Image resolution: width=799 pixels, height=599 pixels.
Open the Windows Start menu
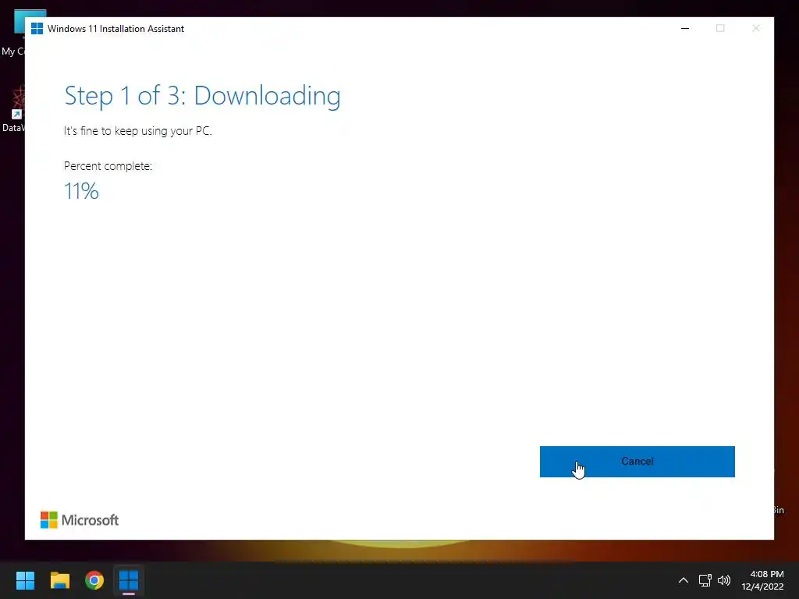[x=25, y=580]
